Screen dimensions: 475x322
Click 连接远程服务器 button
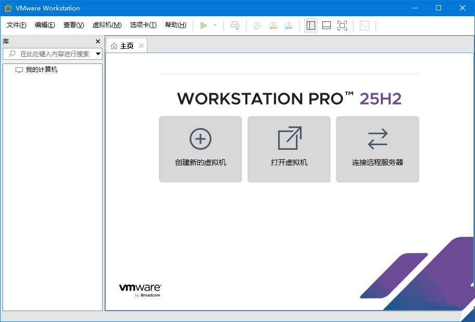[x=377, y=149]
